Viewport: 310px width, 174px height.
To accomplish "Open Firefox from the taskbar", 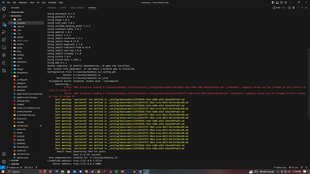I will [122, 172].
